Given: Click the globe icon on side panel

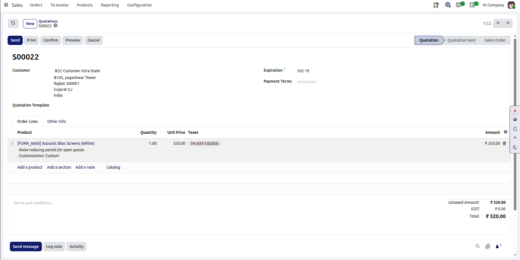Looking at the screenshot, I should (515, 119).
